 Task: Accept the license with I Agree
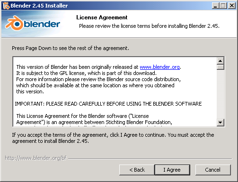pyautogui.click(x=172, y=170)
